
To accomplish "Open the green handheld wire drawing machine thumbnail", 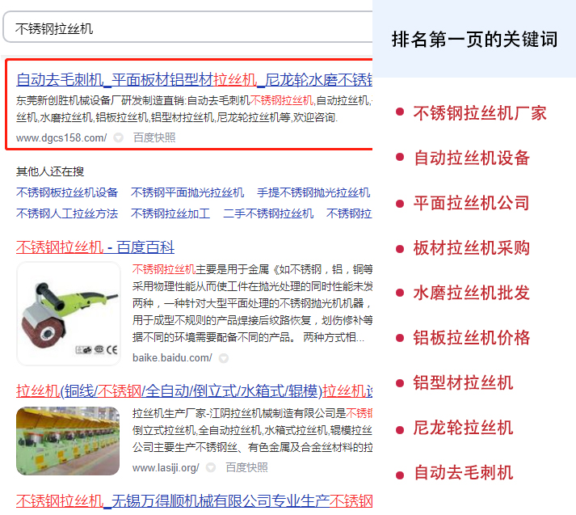I will [69, 314].
